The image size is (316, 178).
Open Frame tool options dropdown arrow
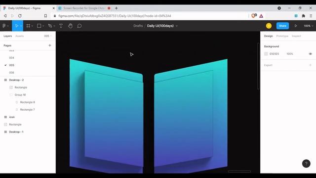(32, 26)
